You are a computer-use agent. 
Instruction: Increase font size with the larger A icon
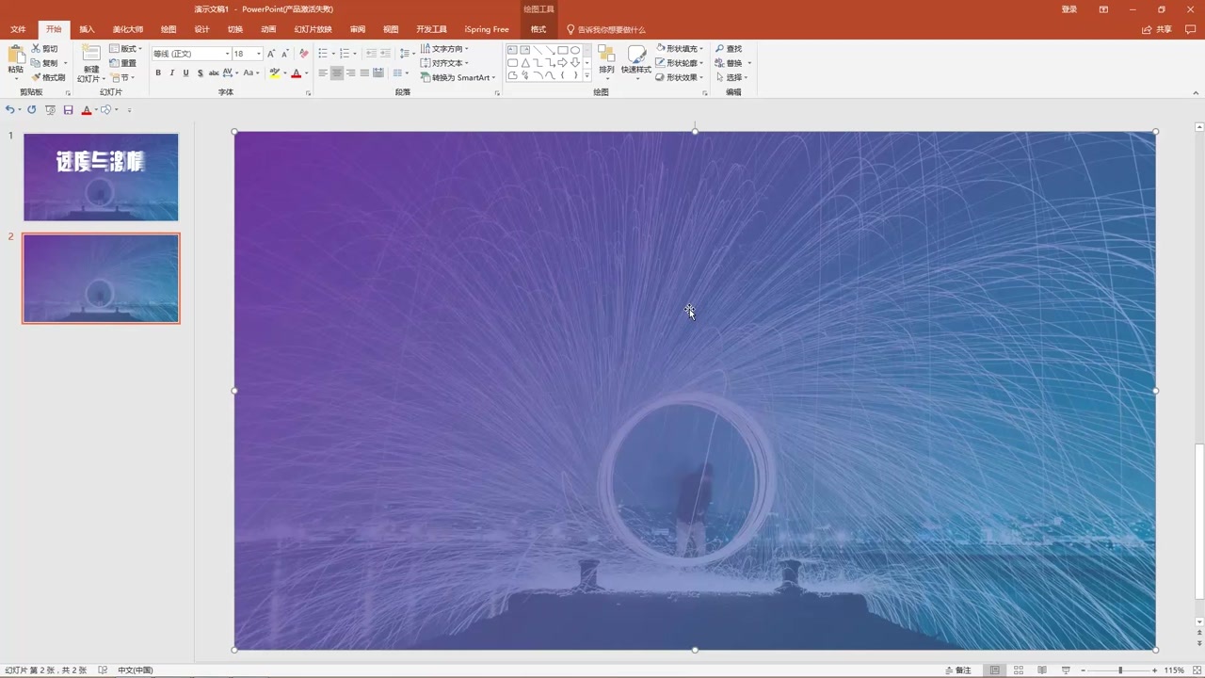(271, 54)
